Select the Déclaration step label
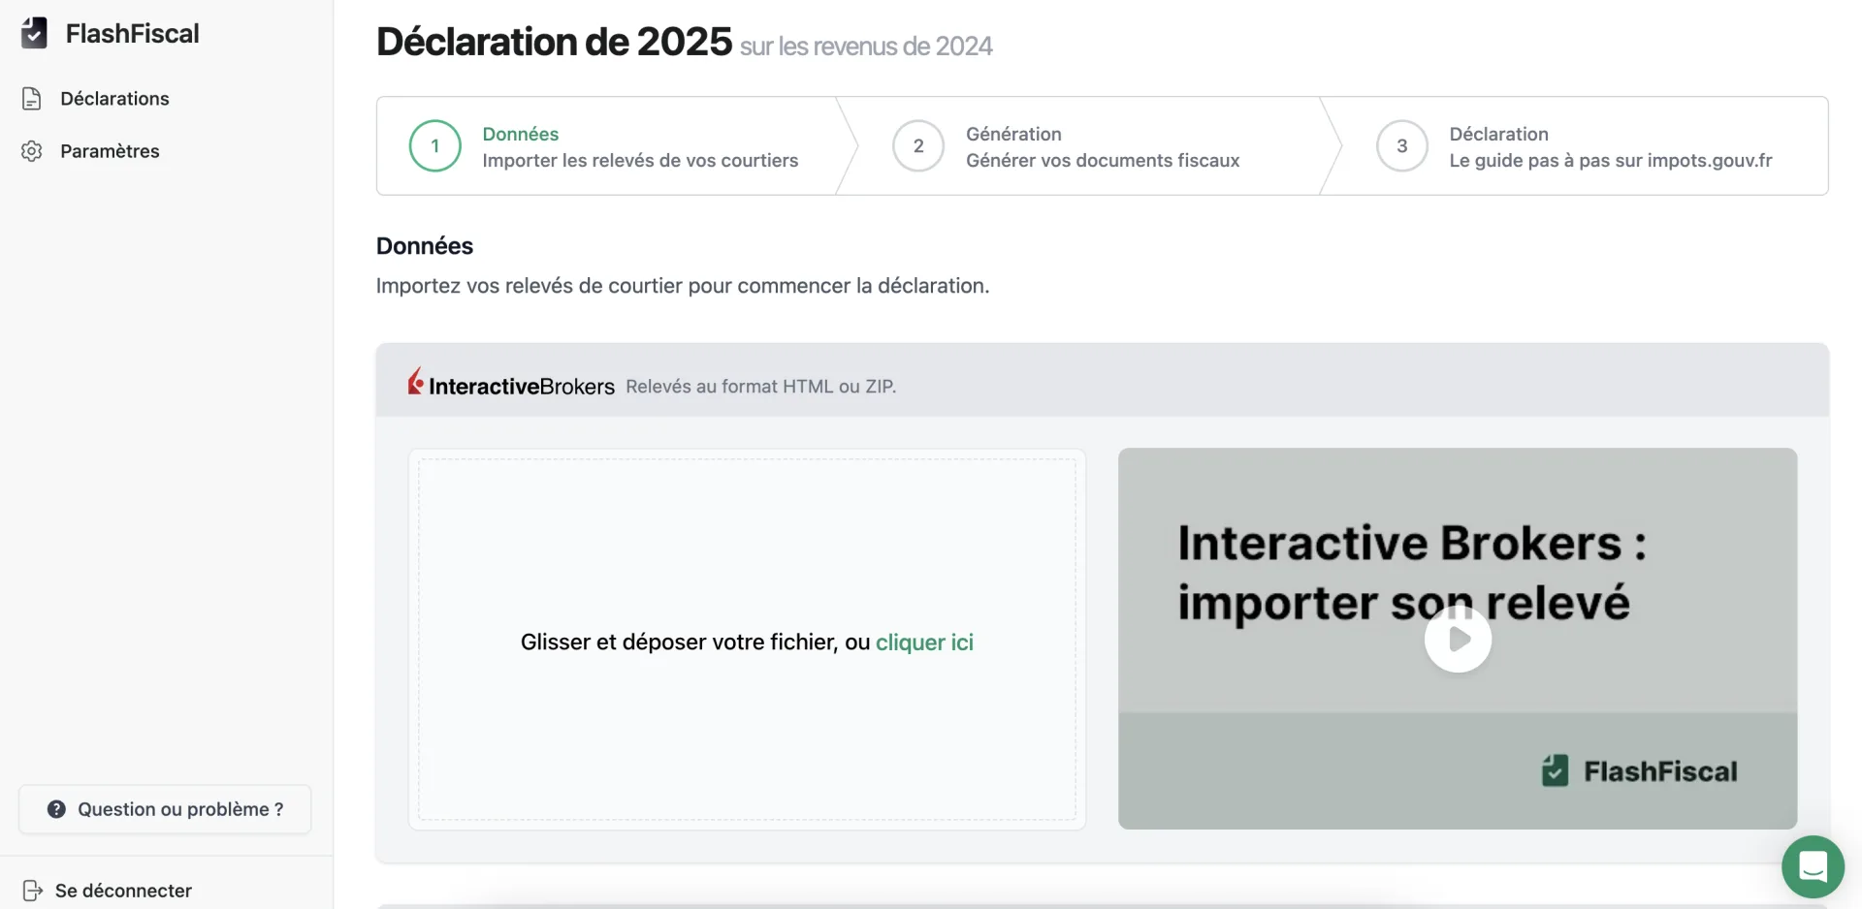This screenshot has width=1862, height=909. coord(1498,134)
